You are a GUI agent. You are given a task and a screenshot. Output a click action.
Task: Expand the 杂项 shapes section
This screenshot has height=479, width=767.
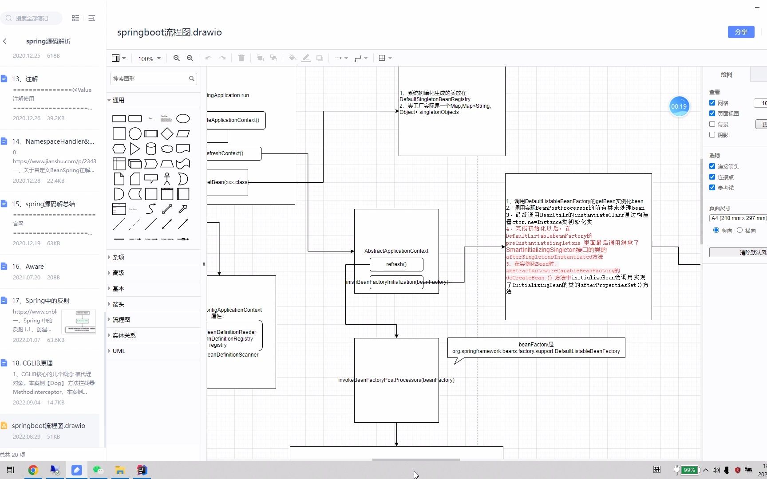(x=154, y=257)
